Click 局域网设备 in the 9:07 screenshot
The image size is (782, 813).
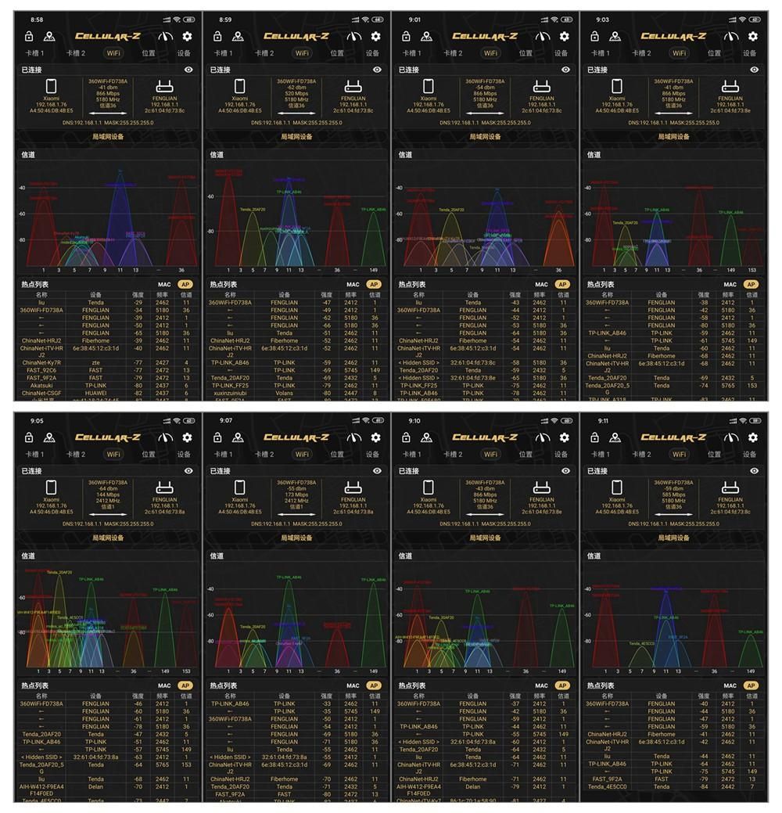coord(296,538)
